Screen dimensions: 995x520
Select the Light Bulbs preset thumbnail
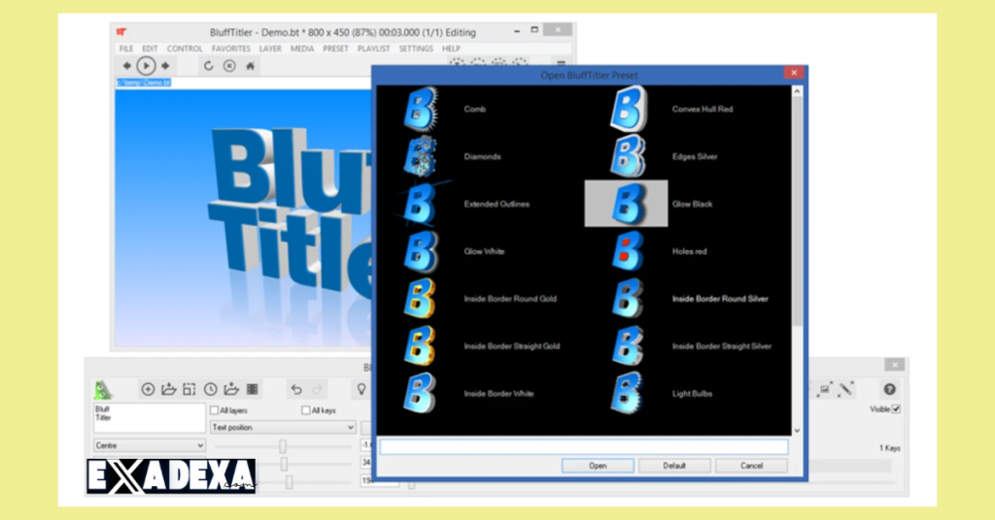627,393
